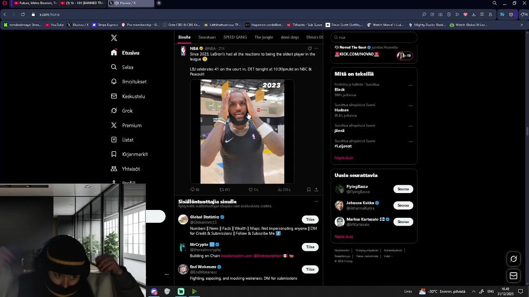Switch to SPEED GANG tab
The image size is (529, 297).
(235, 37)
